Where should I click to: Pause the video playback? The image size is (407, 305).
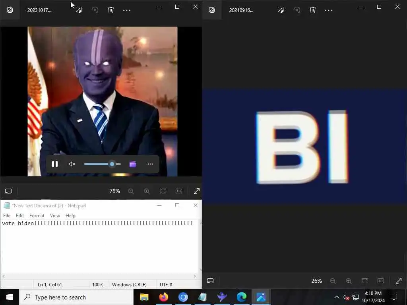coord(55,164)
